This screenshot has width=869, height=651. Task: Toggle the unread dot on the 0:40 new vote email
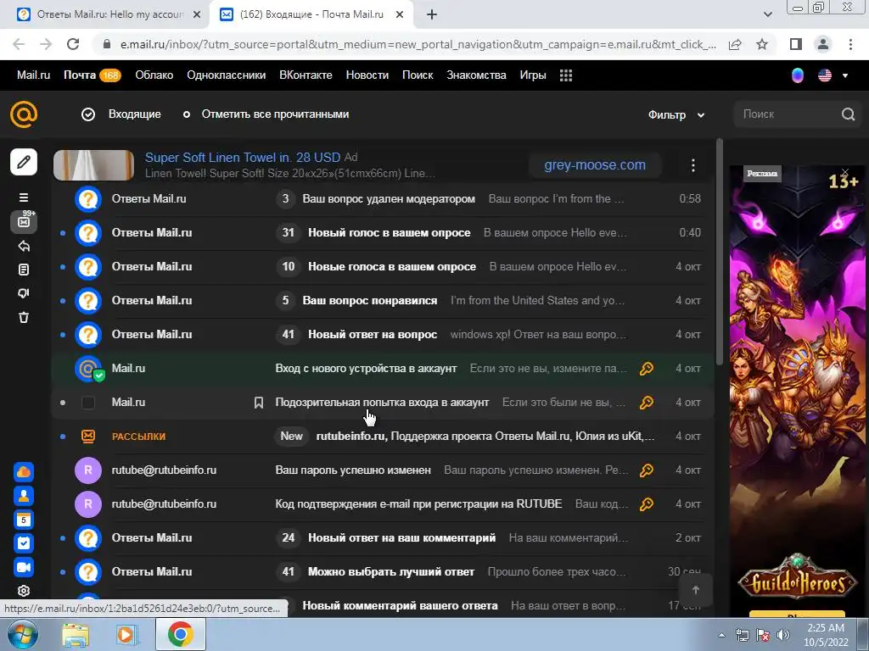pyautogui.click(x=63, y=233)
